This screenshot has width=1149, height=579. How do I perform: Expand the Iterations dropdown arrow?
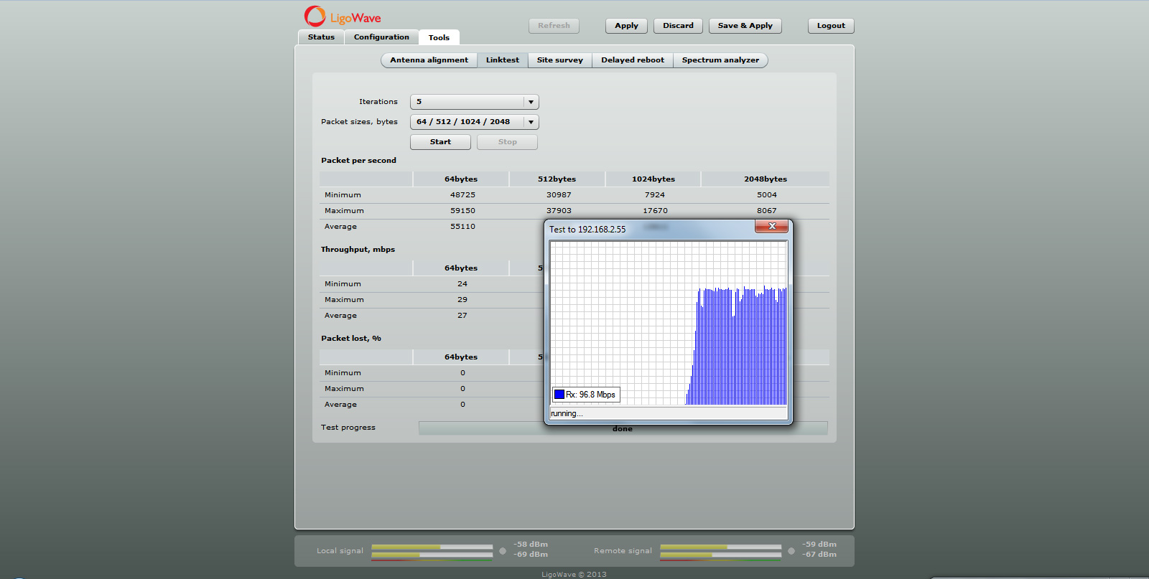(x=531, y=102)
